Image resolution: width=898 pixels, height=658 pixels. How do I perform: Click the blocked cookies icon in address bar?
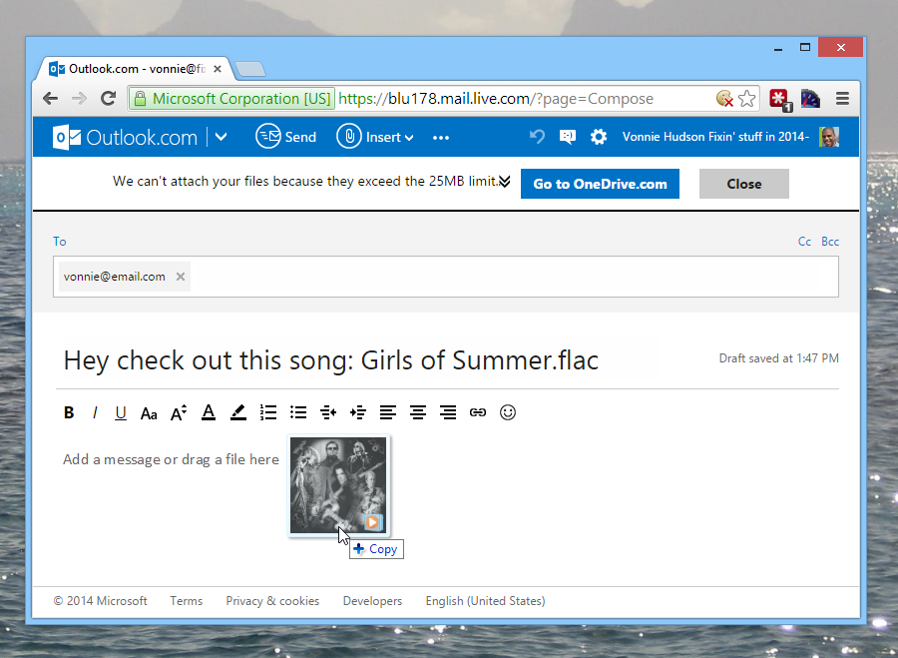[724, 99]
